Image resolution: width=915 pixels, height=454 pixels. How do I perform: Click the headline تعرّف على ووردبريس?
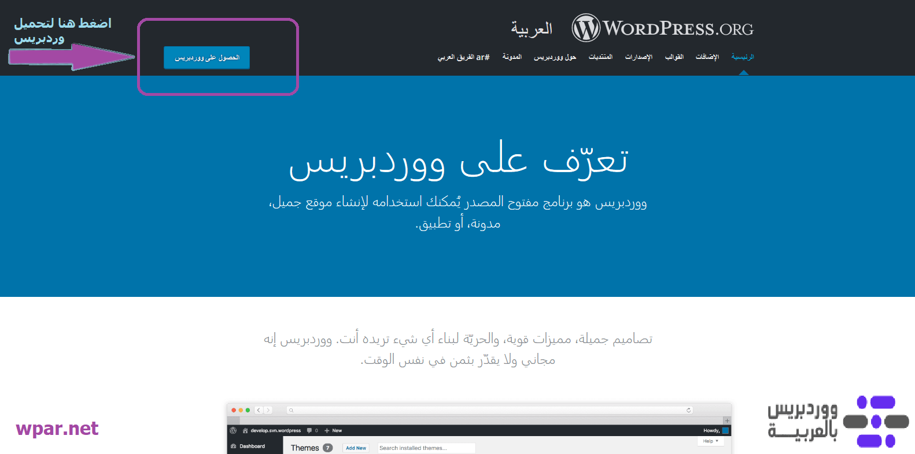(458, 159)
